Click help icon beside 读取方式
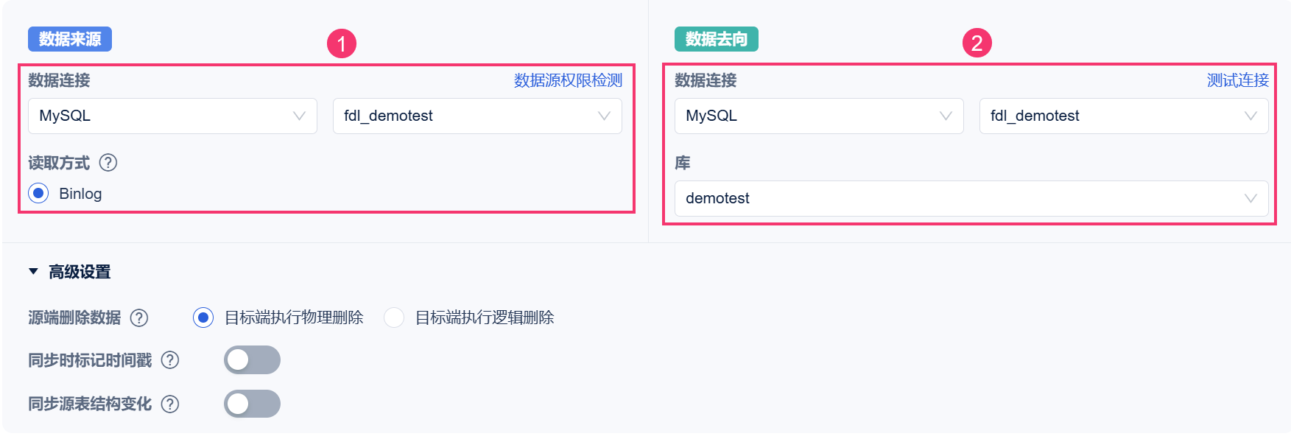Image resolution: width=1291 pixels, height=442 pixels. click(108, 163)
